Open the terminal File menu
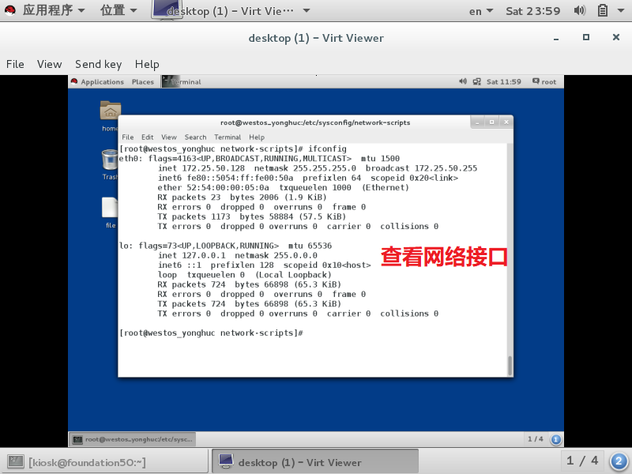The width and height of the screenshot is (632, 474). [x=128, y=137]
